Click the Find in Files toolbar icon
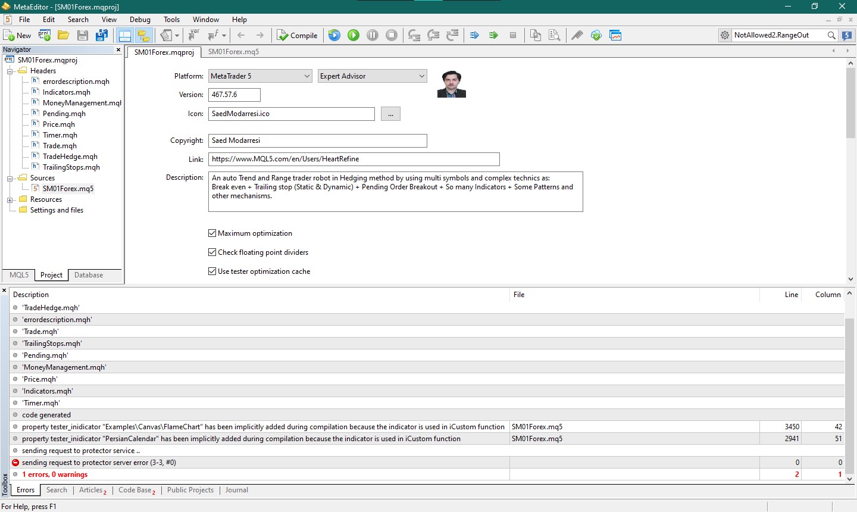 coord(555,35)
